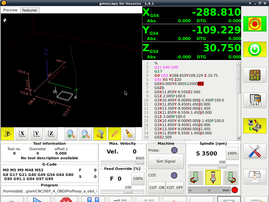This screenshot has width=269, height=202.
Task: Open the settings page with tools icon
Action: [255, 151]
